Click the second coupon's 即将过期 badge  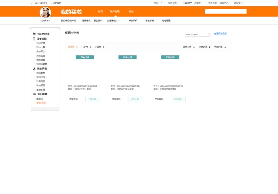[x=127, y=57]
